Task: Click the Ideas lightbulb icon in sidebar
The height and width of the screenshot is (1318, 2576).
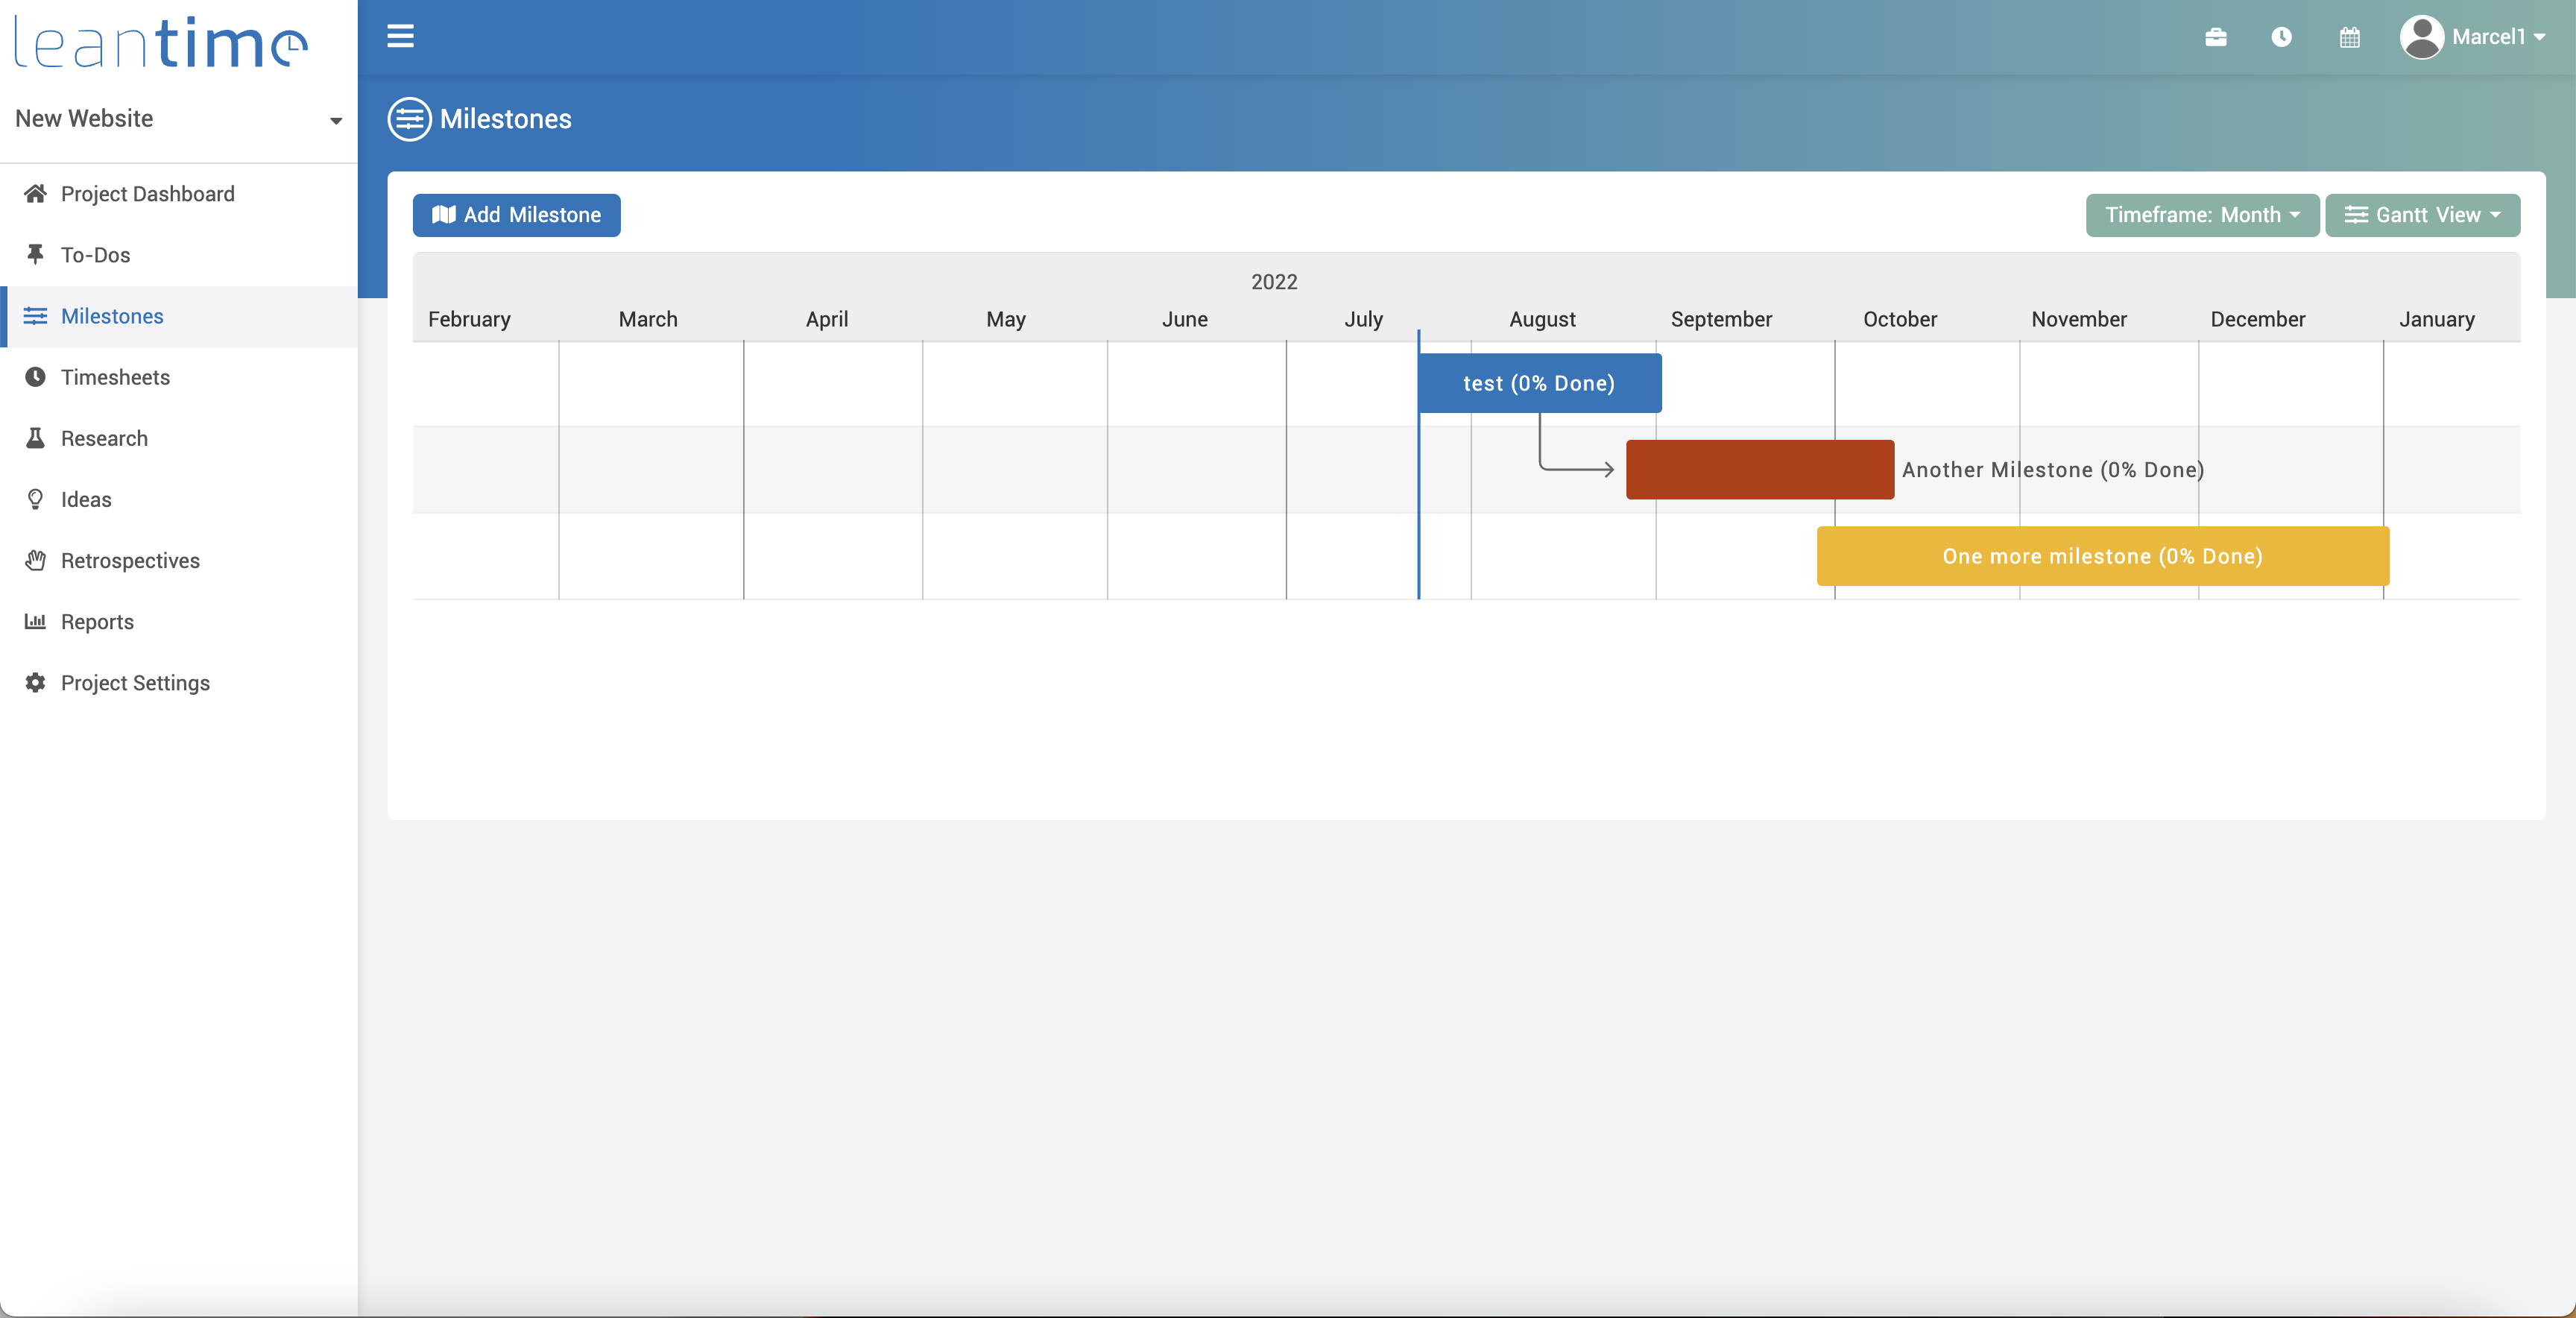Action: click(36, 499)
